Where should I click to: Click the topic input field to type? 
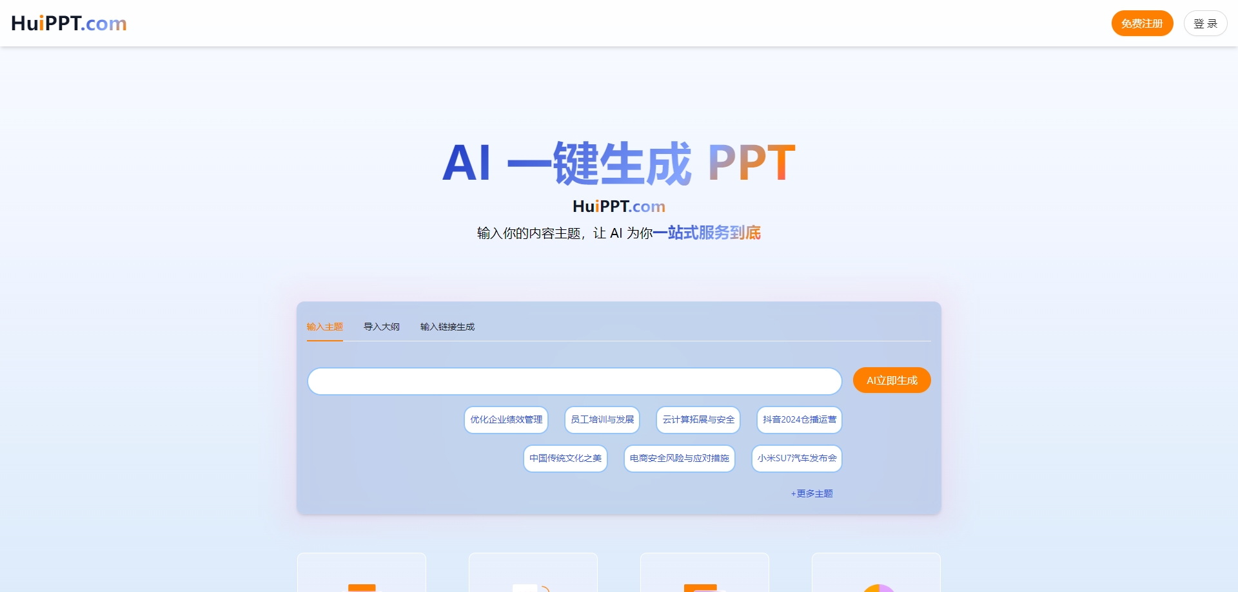point(574,381)
